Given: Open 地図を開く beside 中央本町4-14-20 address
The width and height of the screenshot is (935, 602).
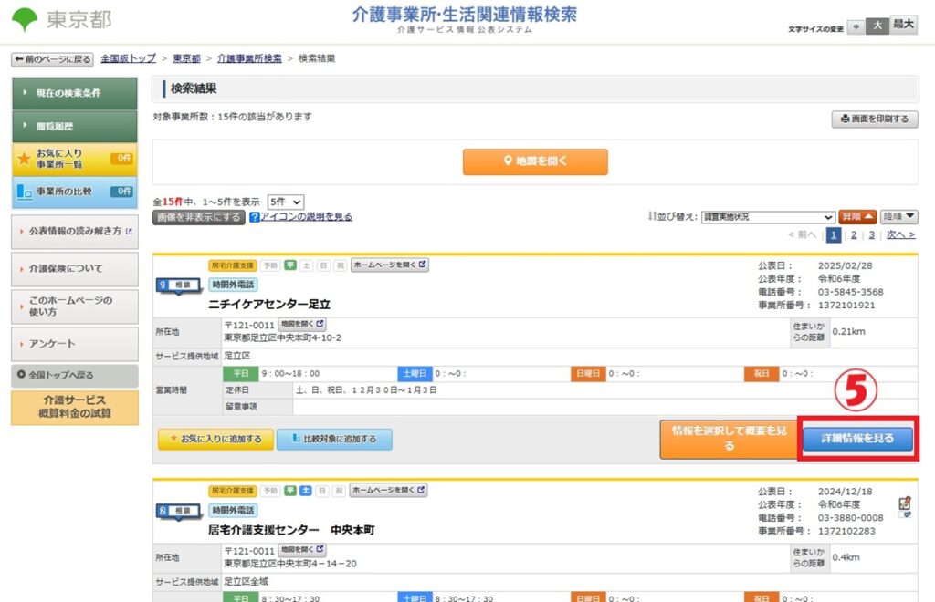Looking at the screenshot, I should [302, 550].
